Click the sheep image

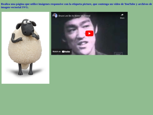(25, 48)
